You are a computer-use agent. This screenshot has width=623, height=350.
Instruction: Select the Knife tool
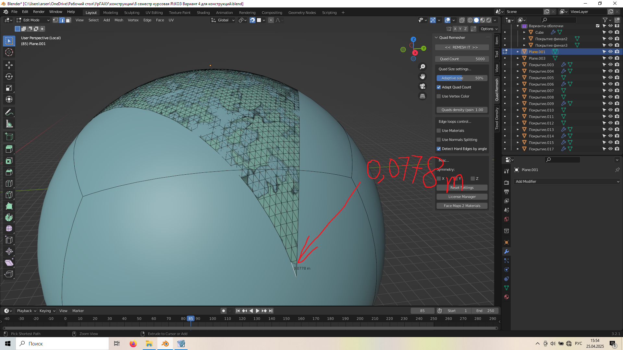9,195
